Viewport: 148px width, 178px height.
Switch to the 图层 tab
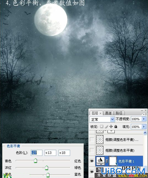(95, 113)
